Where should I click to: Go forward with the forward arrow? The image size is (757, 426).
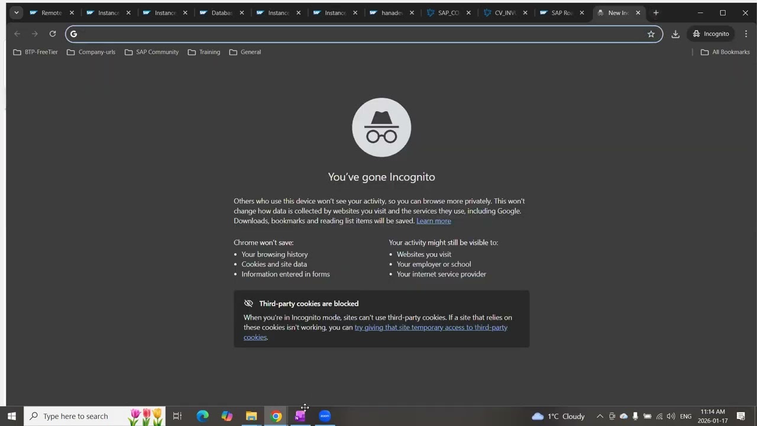pos(34,34)
